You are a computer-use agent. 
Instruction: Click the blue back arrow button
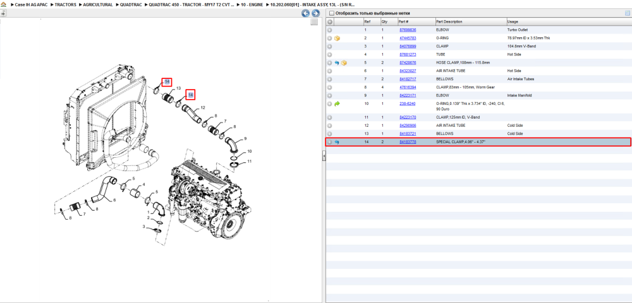306,13
